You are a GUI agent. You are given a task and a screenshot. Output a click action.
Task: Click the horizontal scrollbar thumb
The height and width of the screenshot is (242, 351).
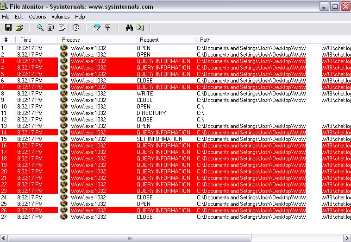(x=130, y=238)
